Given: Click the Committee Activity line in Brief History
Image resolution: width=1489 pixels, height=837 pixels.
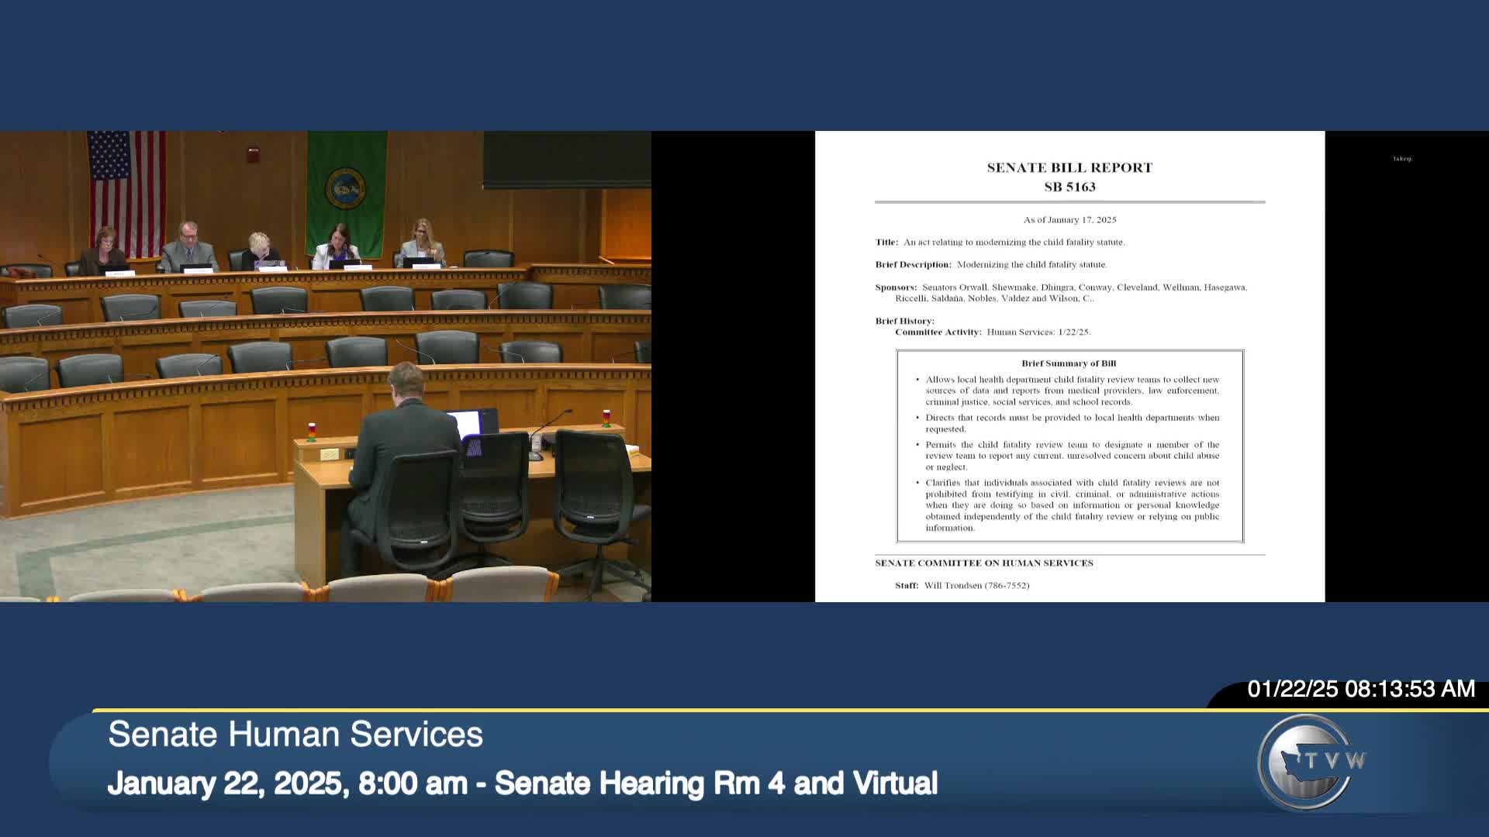Looking at the screenshot, I should (x=993, y=332).
